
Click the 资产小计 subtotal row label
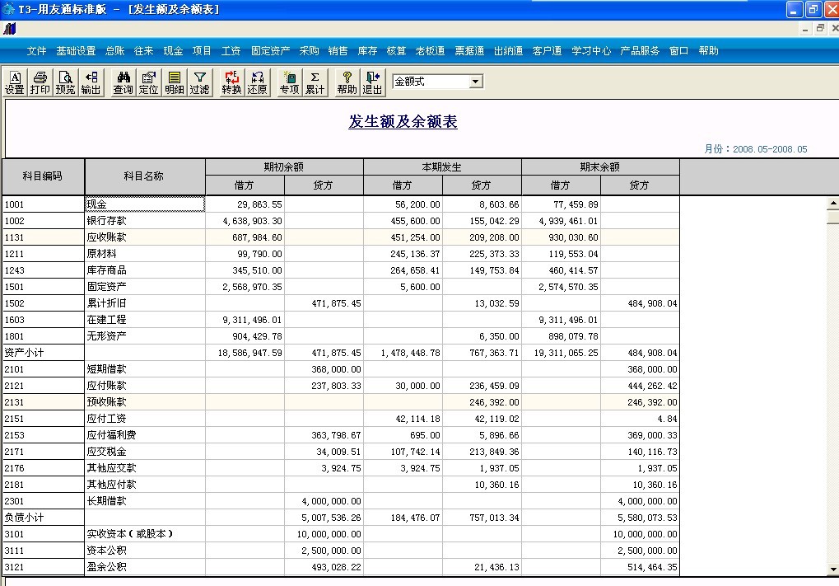pyautogui.click(x=43, y=353)
